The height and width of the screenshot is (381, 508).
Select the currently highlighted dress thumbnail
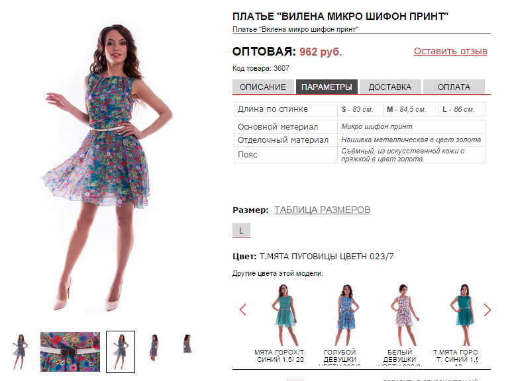coord(121,352)
